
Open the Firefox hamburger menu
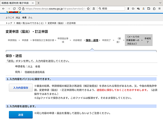pos(159,8)
